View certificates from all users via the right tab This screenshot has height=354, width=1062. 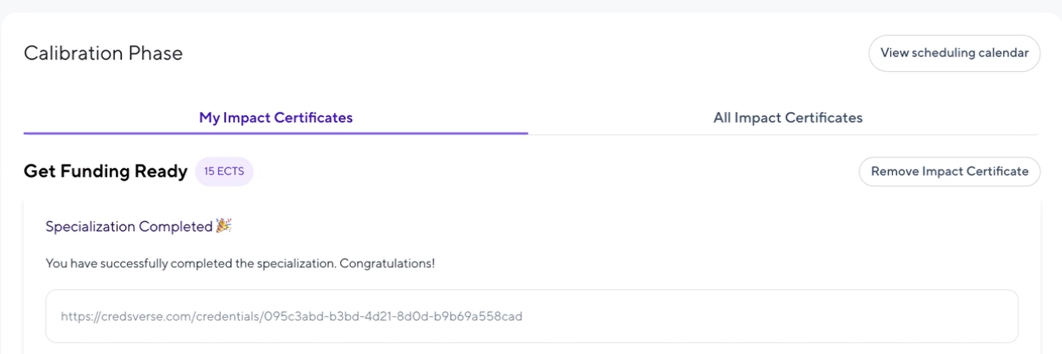788,118
